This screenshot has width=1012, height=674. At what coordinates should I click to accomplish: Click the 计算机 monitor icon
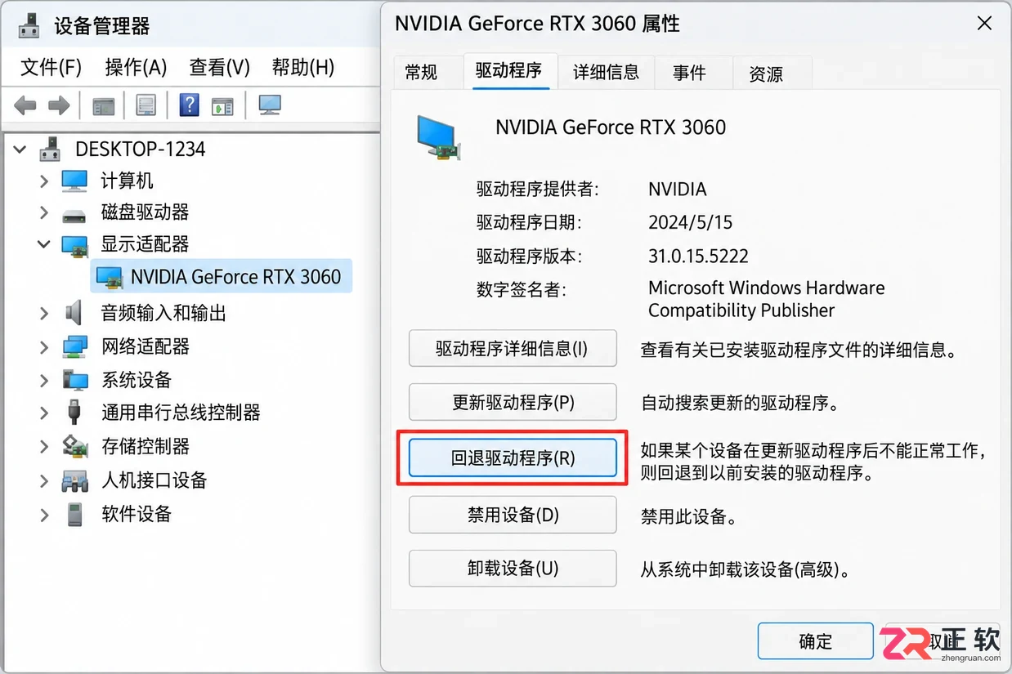74,181
